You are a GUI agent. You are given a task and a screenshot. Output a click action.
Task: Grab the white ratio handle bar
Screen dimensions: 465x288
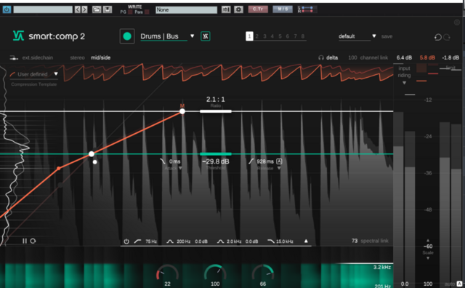click(216, 111)
